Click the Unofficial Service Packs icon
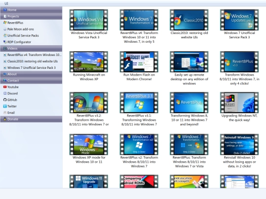Image resolution: width=266 pixels, height=199 pixels. tap(5, 35)
